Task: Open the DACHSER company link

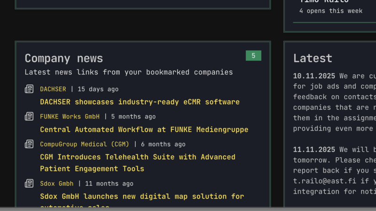Action: pyautogui.click(x=53, y=89)
